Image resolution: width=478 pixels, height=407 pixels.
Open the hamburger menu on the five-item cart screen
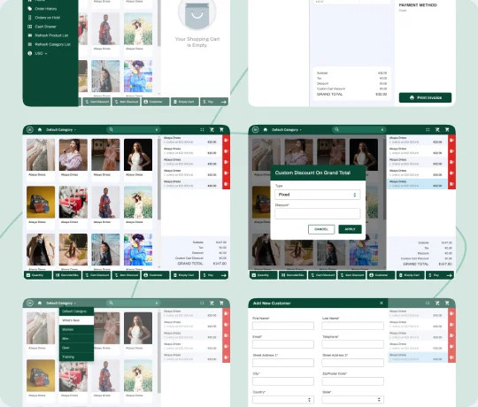click(x=29, y=130)
